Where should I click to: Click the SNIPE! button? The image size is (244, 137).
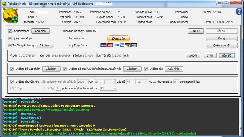coord(195,31)
